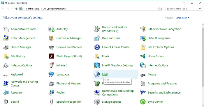Click the search magnifier icon

pos(200,9)
